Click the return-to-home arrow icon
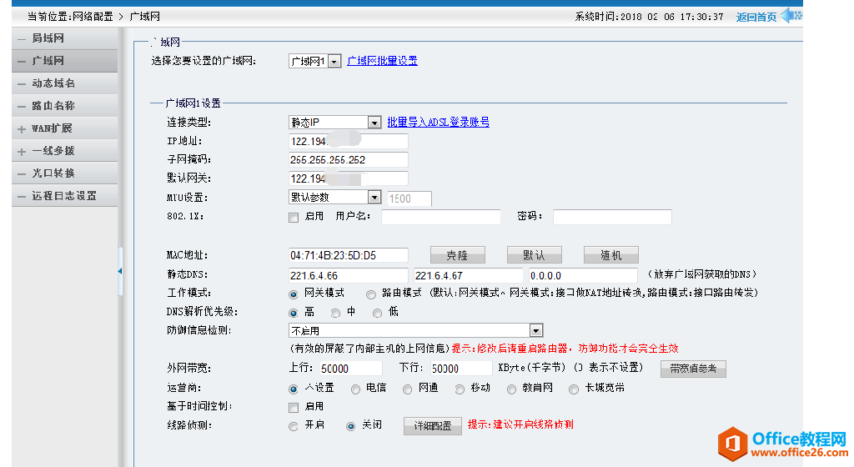The width and height of the screenshot is (854, 467). tap(790, 16)
